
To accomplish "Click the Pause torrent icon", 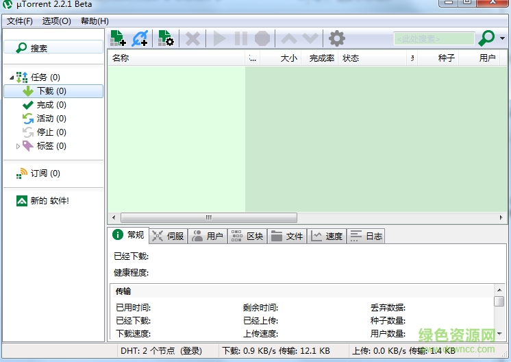I will point(241,38).
